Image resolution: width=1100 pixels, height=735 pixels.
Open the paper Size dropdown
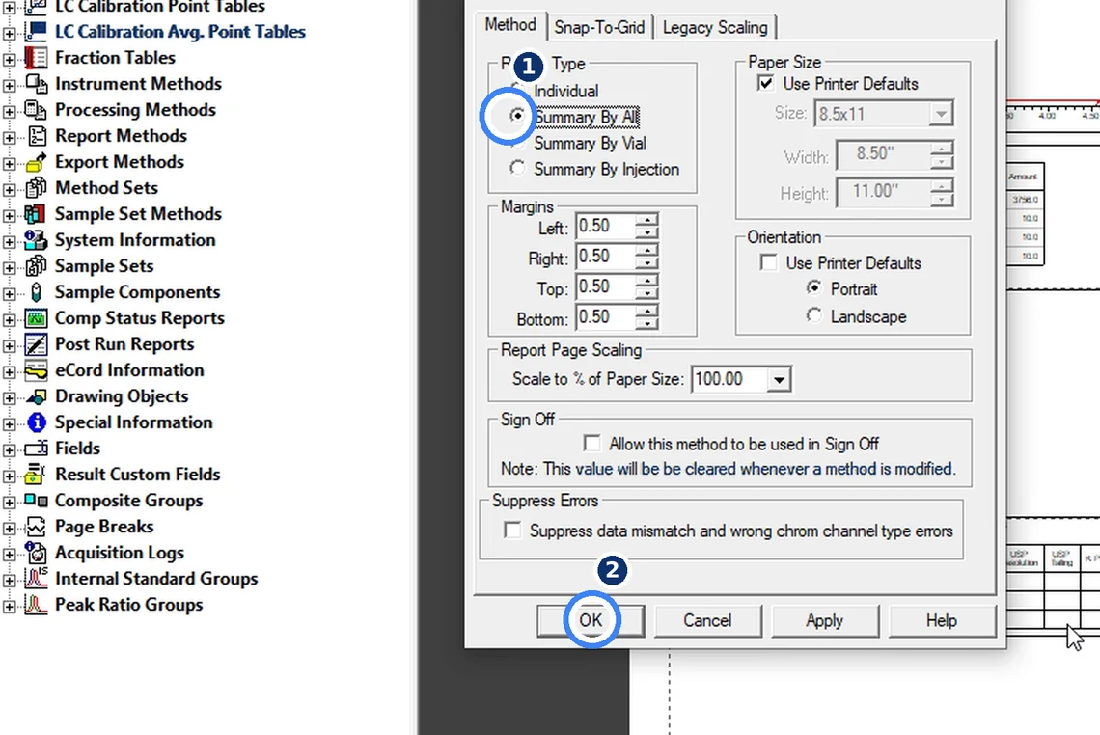click(x=941, y=114)
